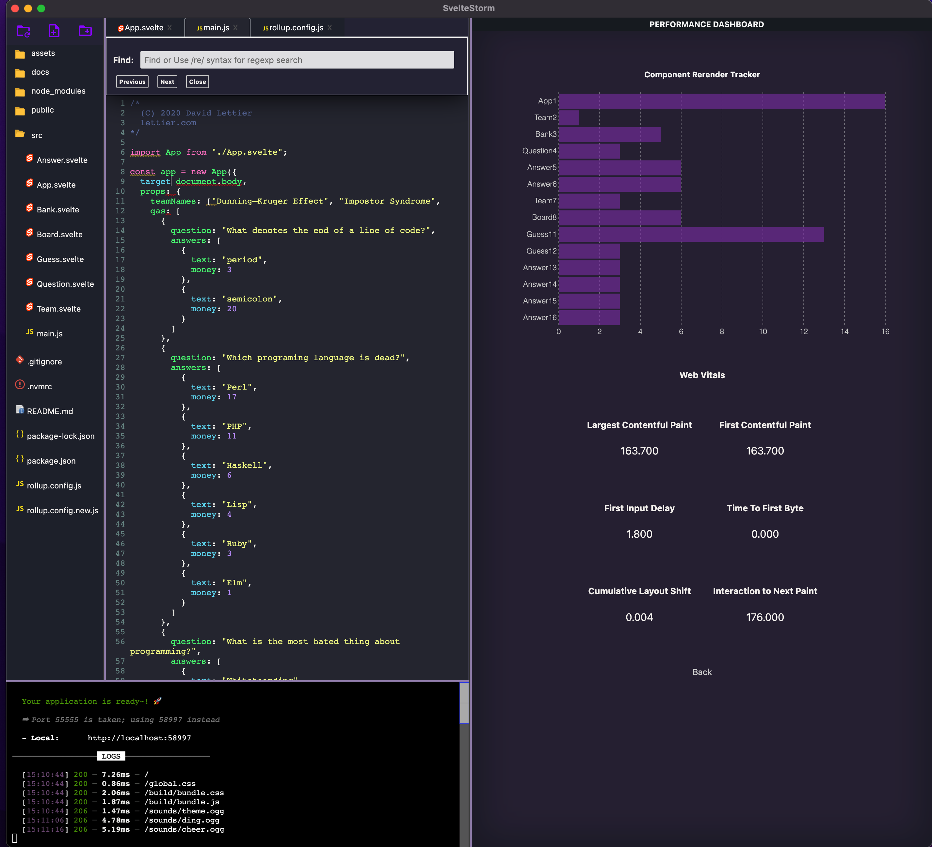Viewport: 932px width, 847px height.
Task: Click the package.json braces icon
Action: [x=20, y=459]
